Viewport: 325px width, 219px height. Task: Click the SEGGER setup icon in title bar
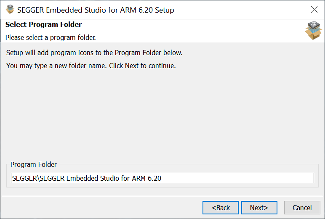(10, 9)
